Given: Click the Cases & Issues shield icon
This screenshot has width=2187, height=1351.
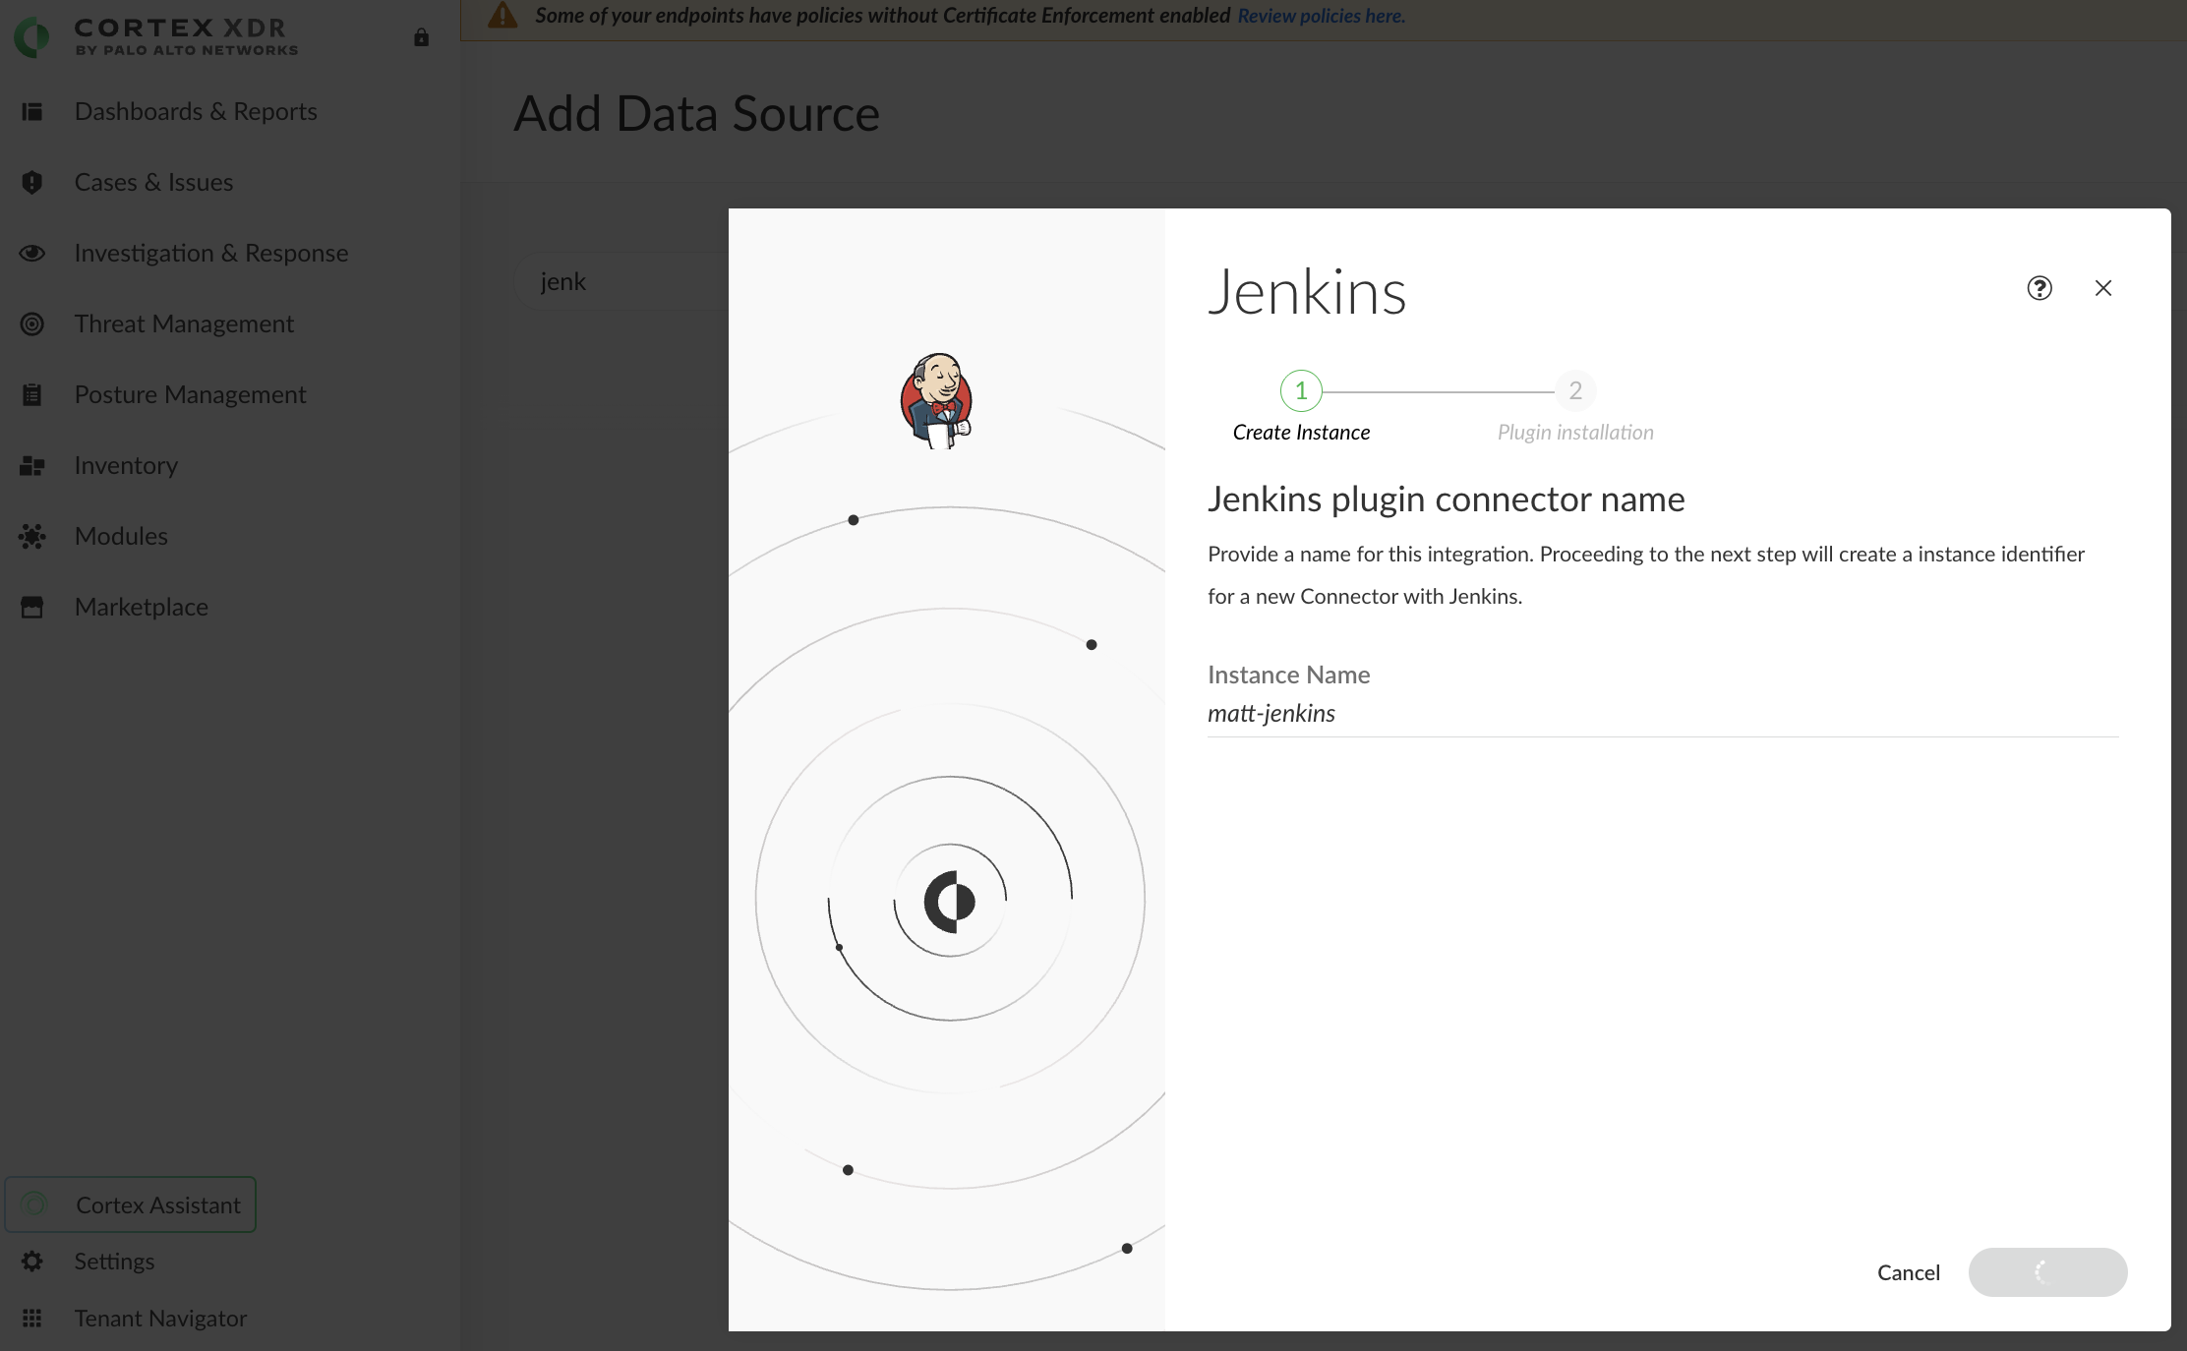Looking at the screenshot, I should tap(32, 183).
